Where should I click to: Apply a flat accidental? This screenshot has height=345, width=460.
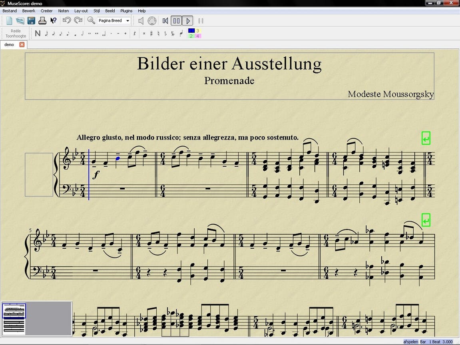pyautogui.click(x=165, y=34)
